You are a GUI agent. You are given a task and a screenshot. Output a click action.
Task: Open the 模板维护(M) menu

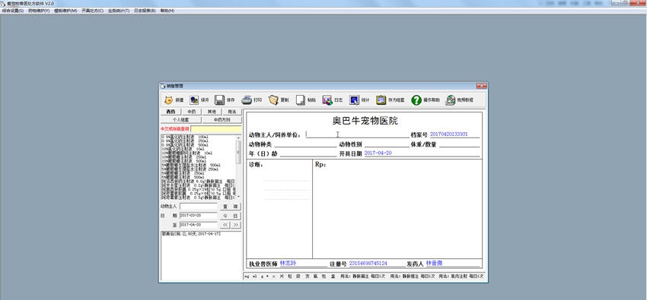[65, 11]
